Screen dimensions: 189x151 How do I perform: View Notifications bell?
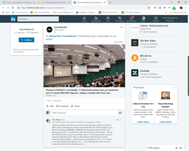(131, 19)
